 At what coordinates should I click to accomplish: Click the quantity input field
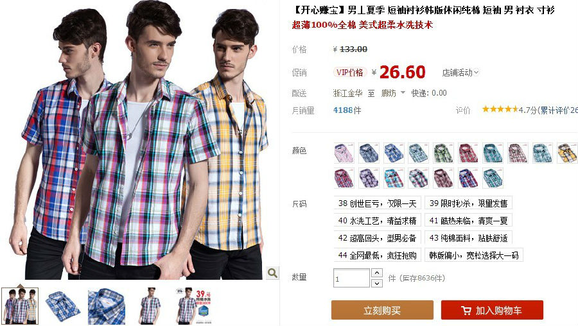(x=351, y=278)
